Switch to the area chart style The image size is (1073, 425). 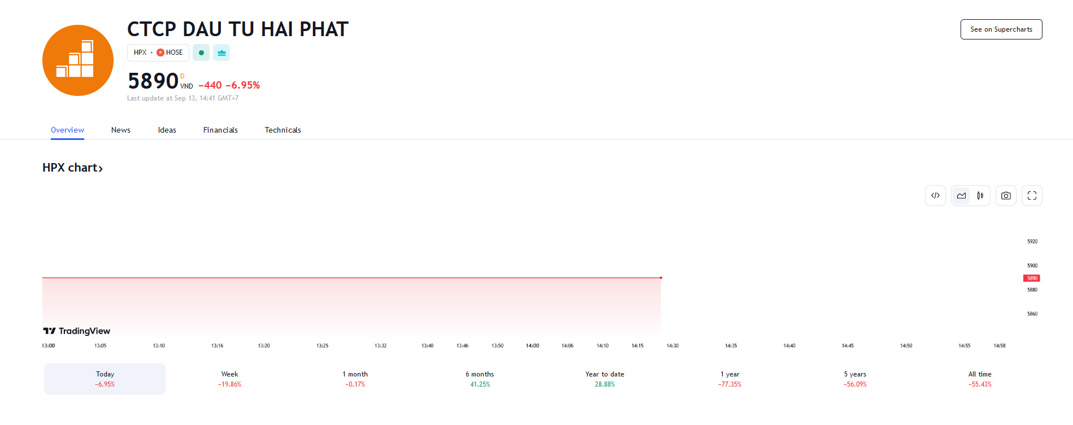coord(961,195)
